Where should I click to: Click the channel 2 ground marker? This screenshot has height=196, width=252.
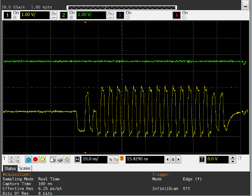244,63
